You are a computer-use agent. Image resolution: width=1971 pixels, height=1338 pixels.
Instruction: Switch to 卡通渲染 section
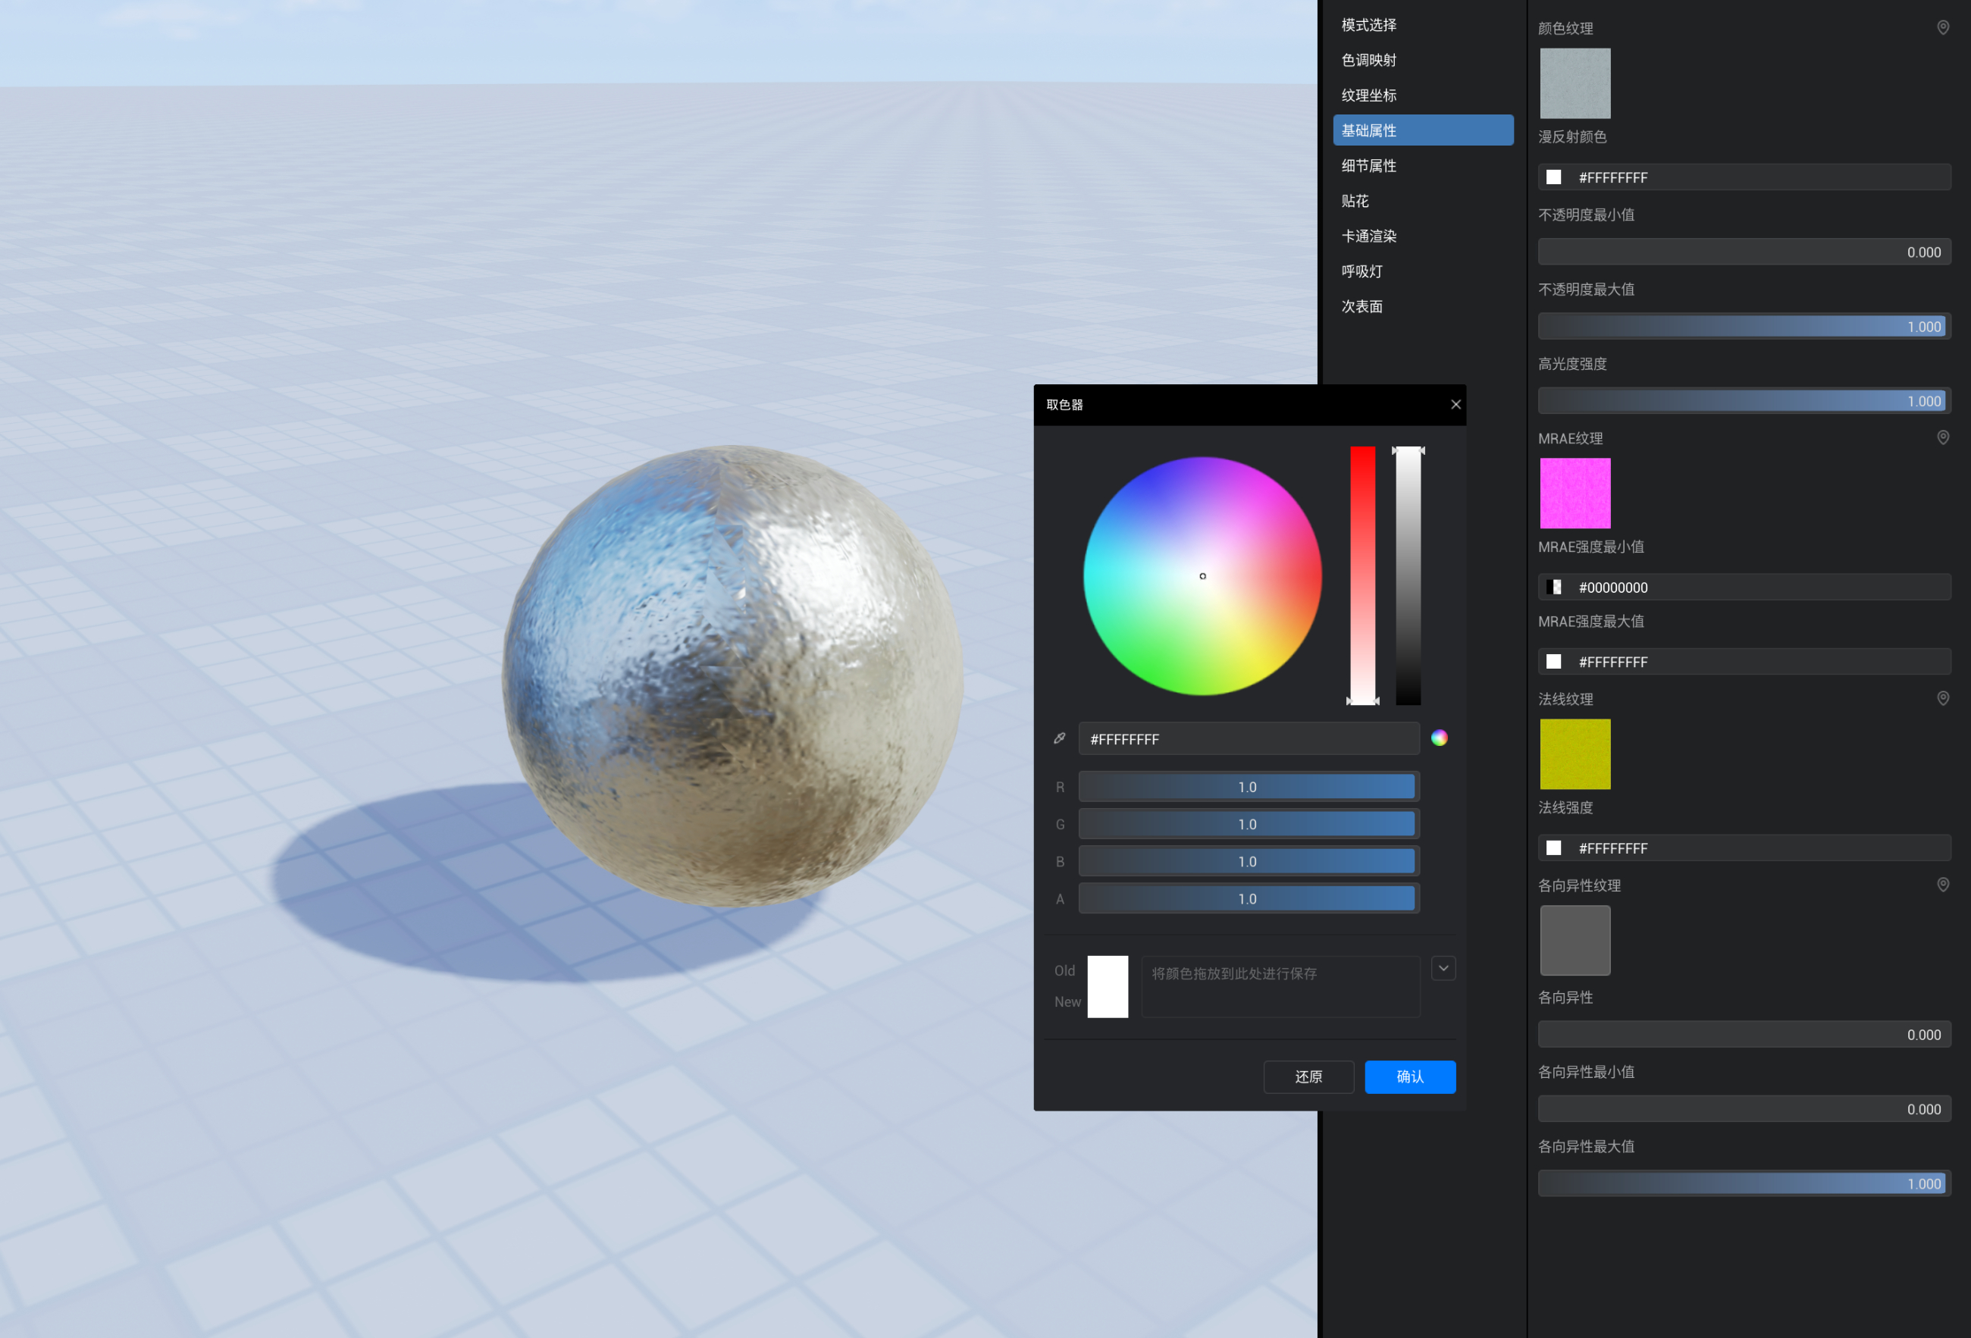tap(1423, 237)
